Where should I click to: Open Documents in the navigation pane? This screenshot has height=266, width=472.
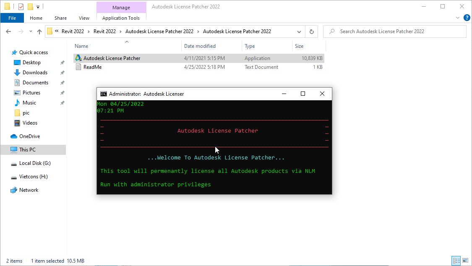(x=35, y=83)
